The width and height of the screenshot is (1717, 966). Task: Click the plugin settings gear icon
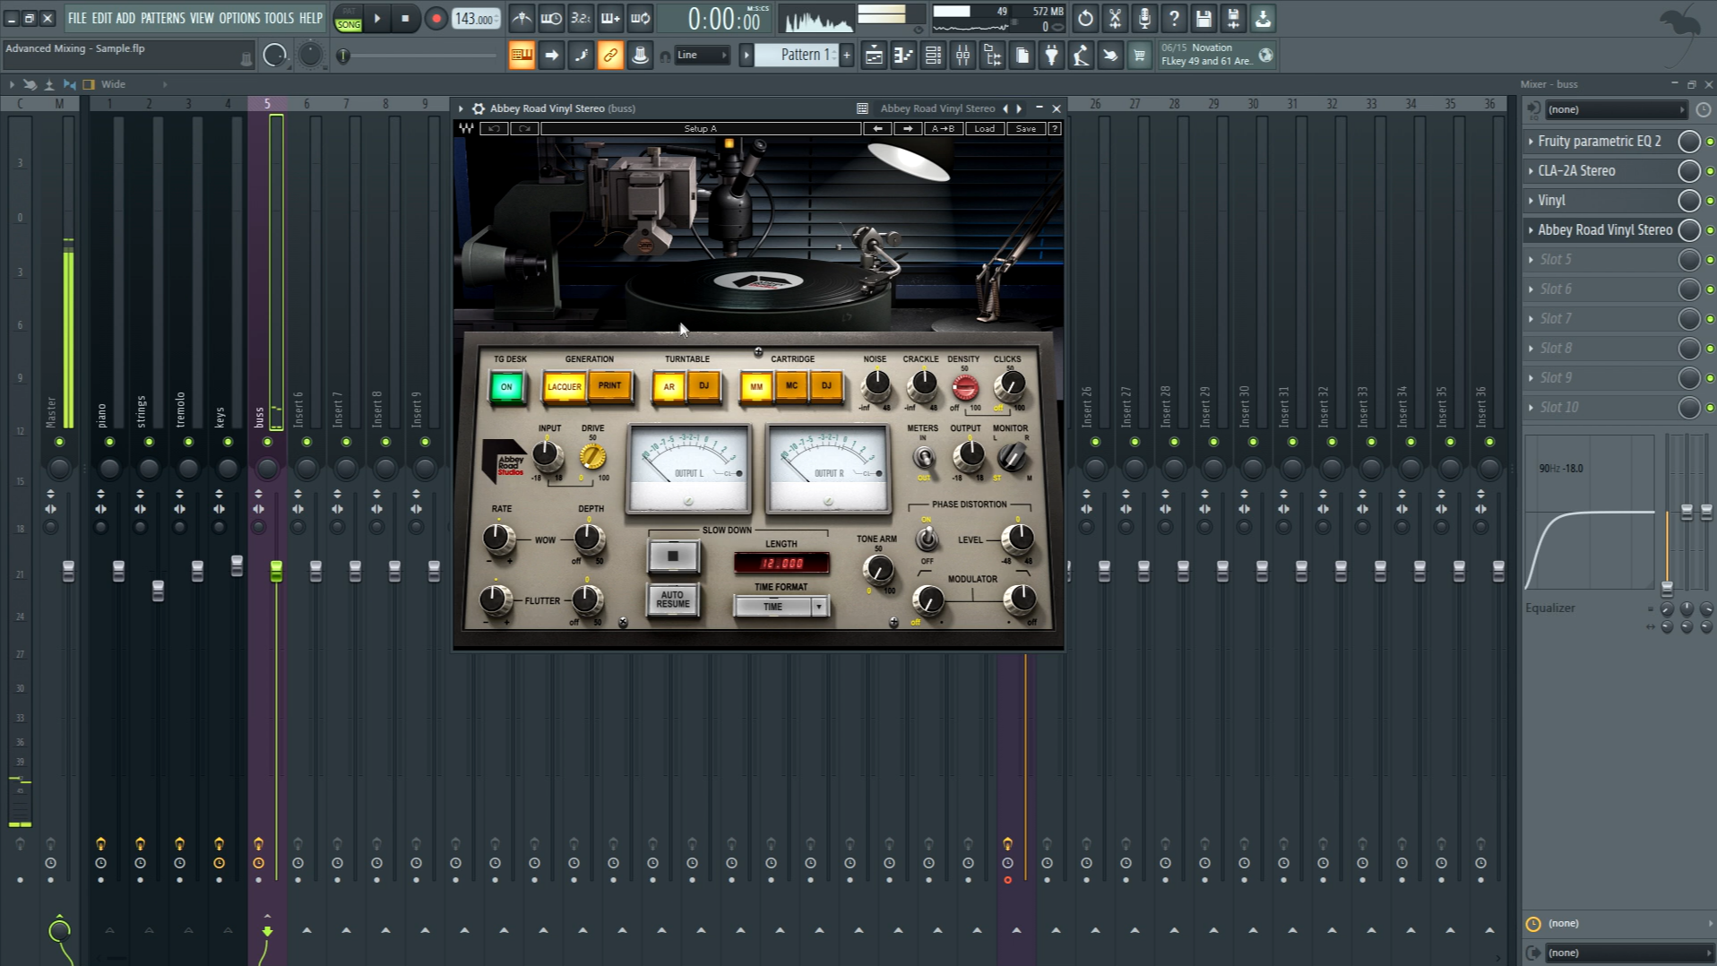pos(479,108)
